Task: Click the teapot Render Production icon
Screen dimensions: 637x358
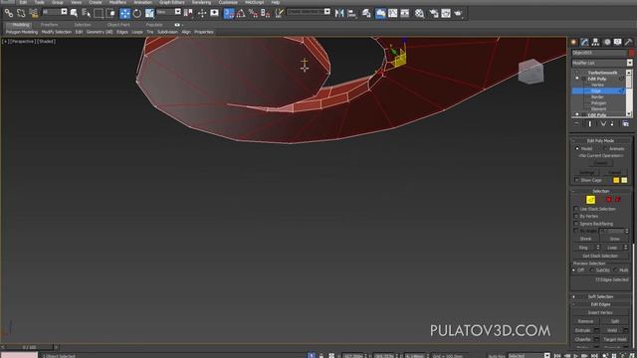Action: pos(458,13)
